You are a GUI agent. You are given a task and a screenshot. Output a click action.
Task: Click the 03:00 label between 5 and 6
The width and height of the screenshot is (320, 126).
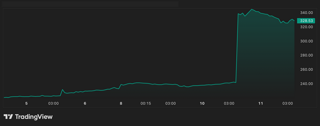(x=53, y=103)
